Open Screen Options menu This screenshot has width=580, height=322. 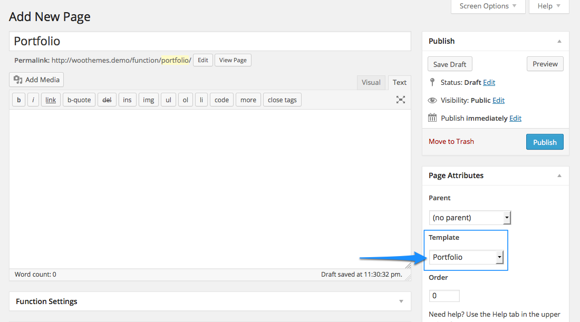488,6
